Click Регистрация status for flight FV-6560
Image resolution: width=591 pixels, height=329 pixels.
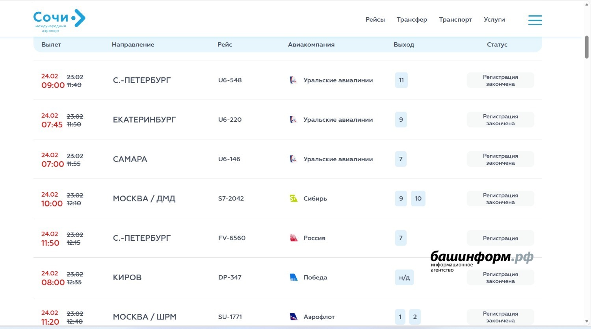coord(500,238)
